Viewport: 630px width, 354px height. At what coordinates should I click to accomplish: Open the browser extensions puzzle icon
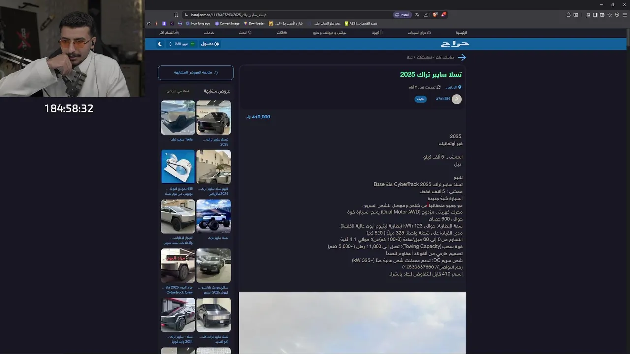[x=568, y=15]
